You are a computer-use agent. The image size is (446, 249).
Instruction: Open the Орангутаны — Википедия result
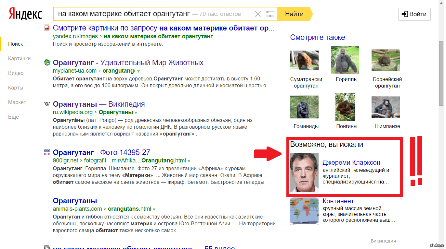[99, 104]
